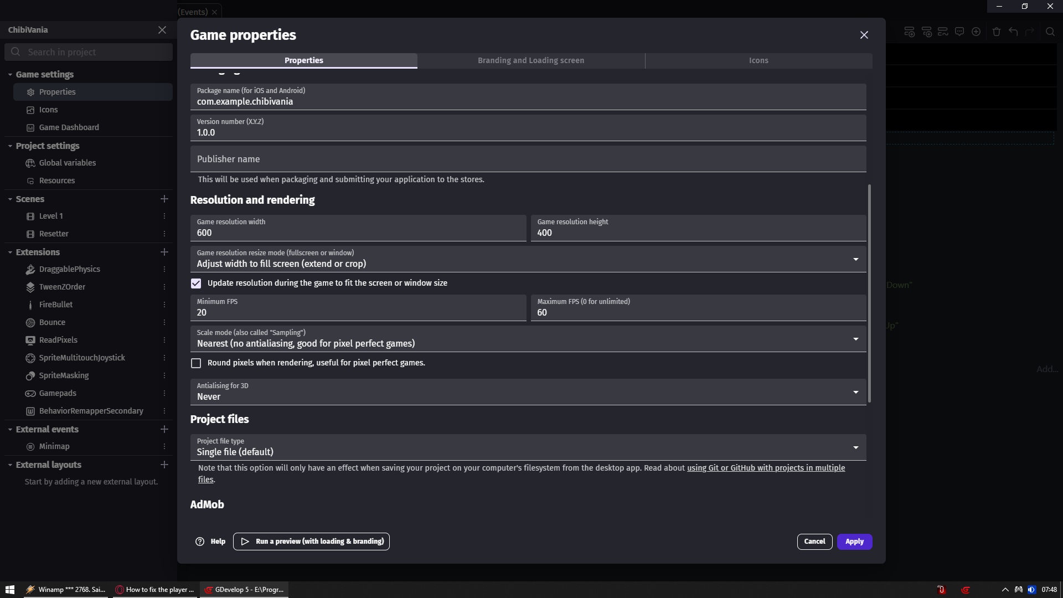This screenshot has width=1063, height=598.
Task: Undo the last action
Action: (1014, 32)
